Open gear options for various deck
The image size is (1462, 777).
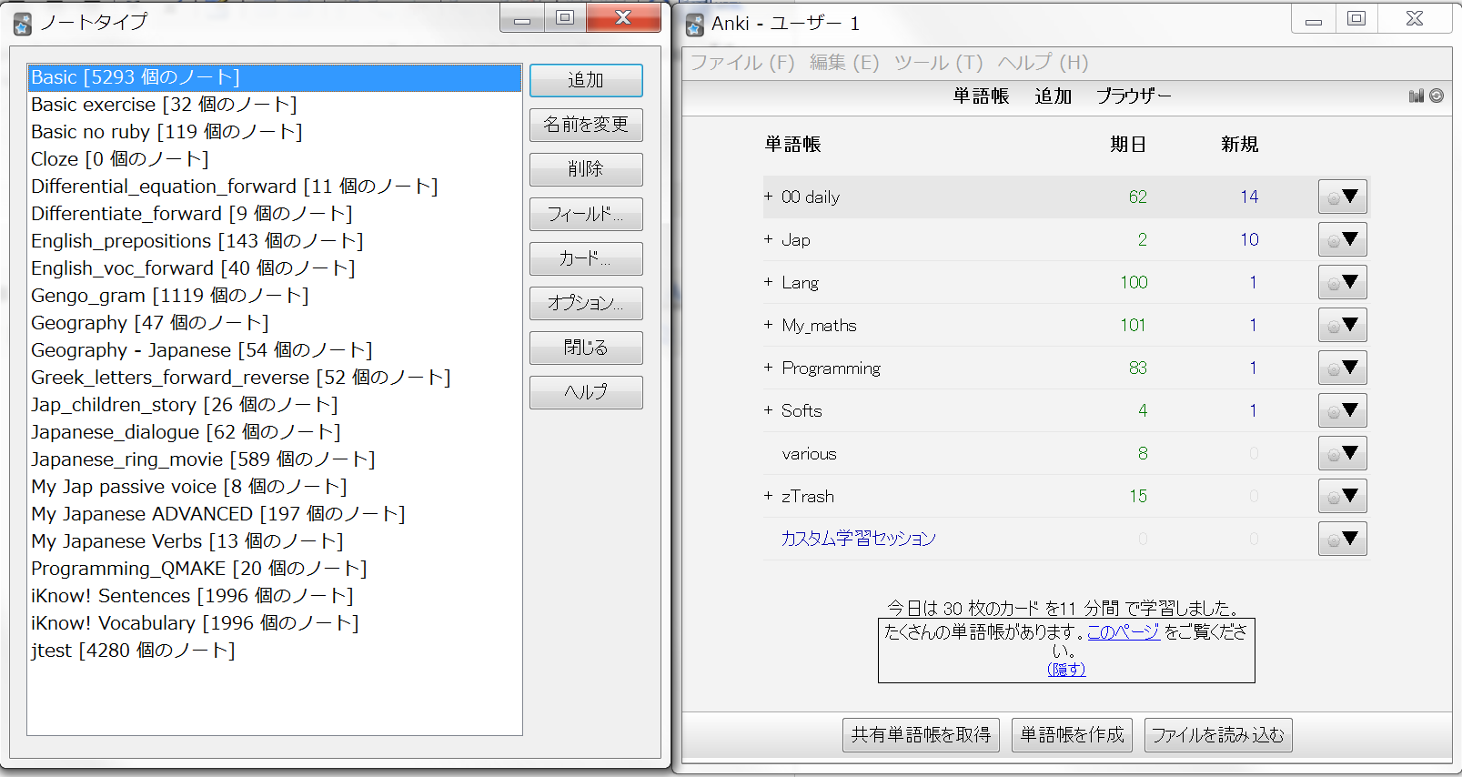(1342, 454)
